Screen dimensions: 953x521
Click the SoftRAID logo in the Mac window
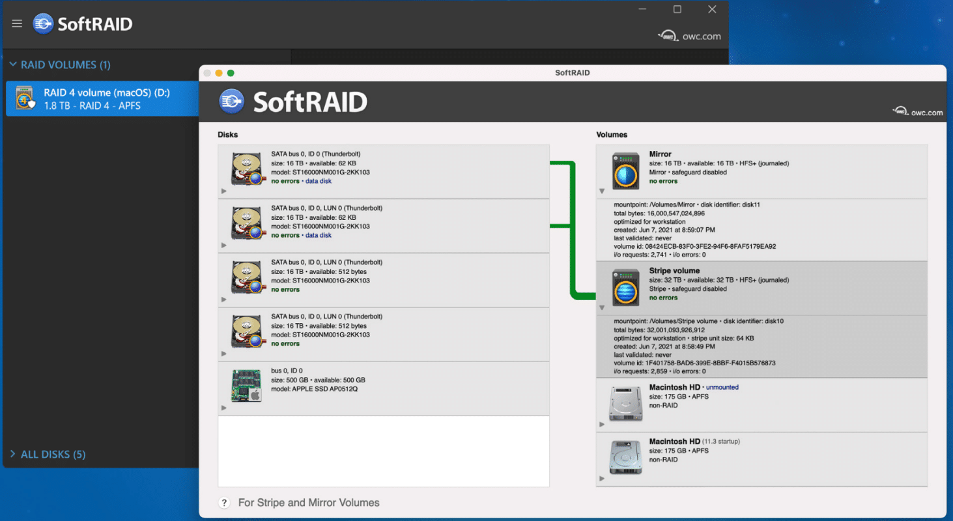[x=293, y=102]
